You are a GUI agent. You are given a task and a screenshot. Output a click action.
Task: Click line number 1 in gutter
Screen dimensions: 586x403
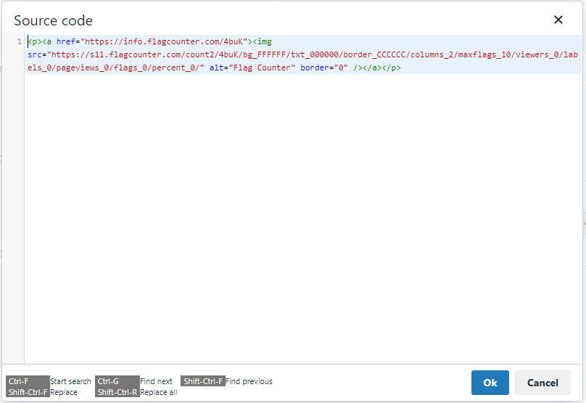click(x=19, y=41)
